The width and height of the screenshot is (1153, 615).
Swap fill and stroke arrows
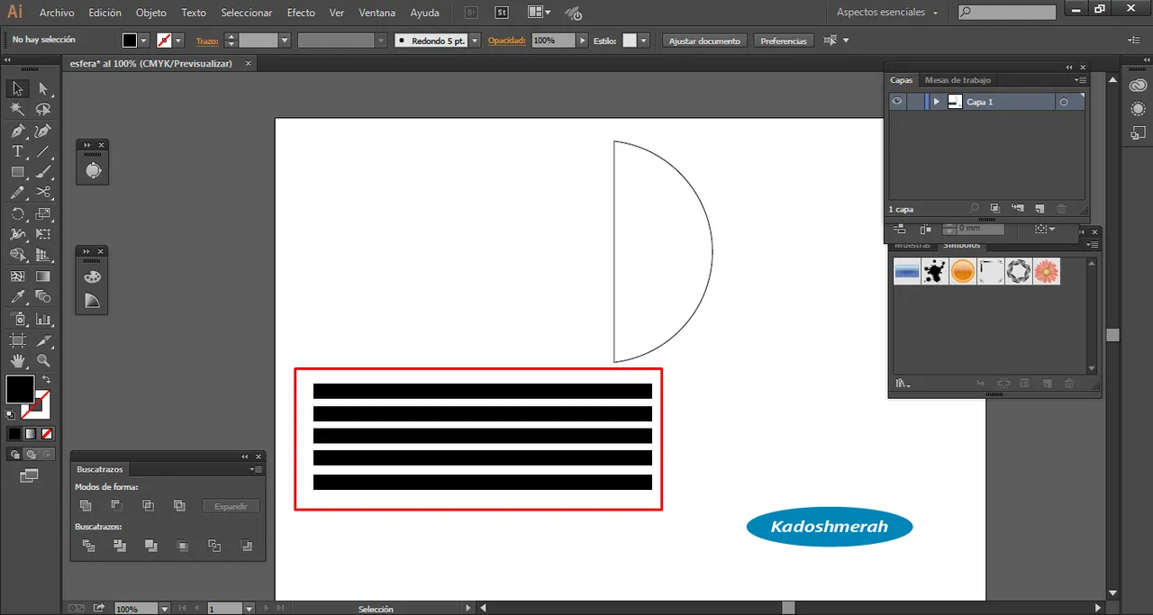coord(46,380)
